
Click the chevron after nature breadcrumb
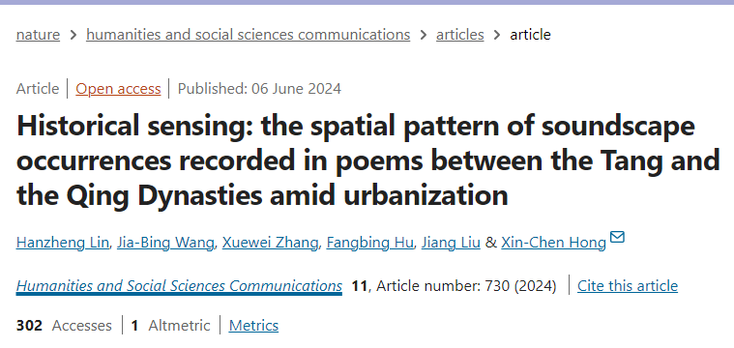(x=73, y=35)
